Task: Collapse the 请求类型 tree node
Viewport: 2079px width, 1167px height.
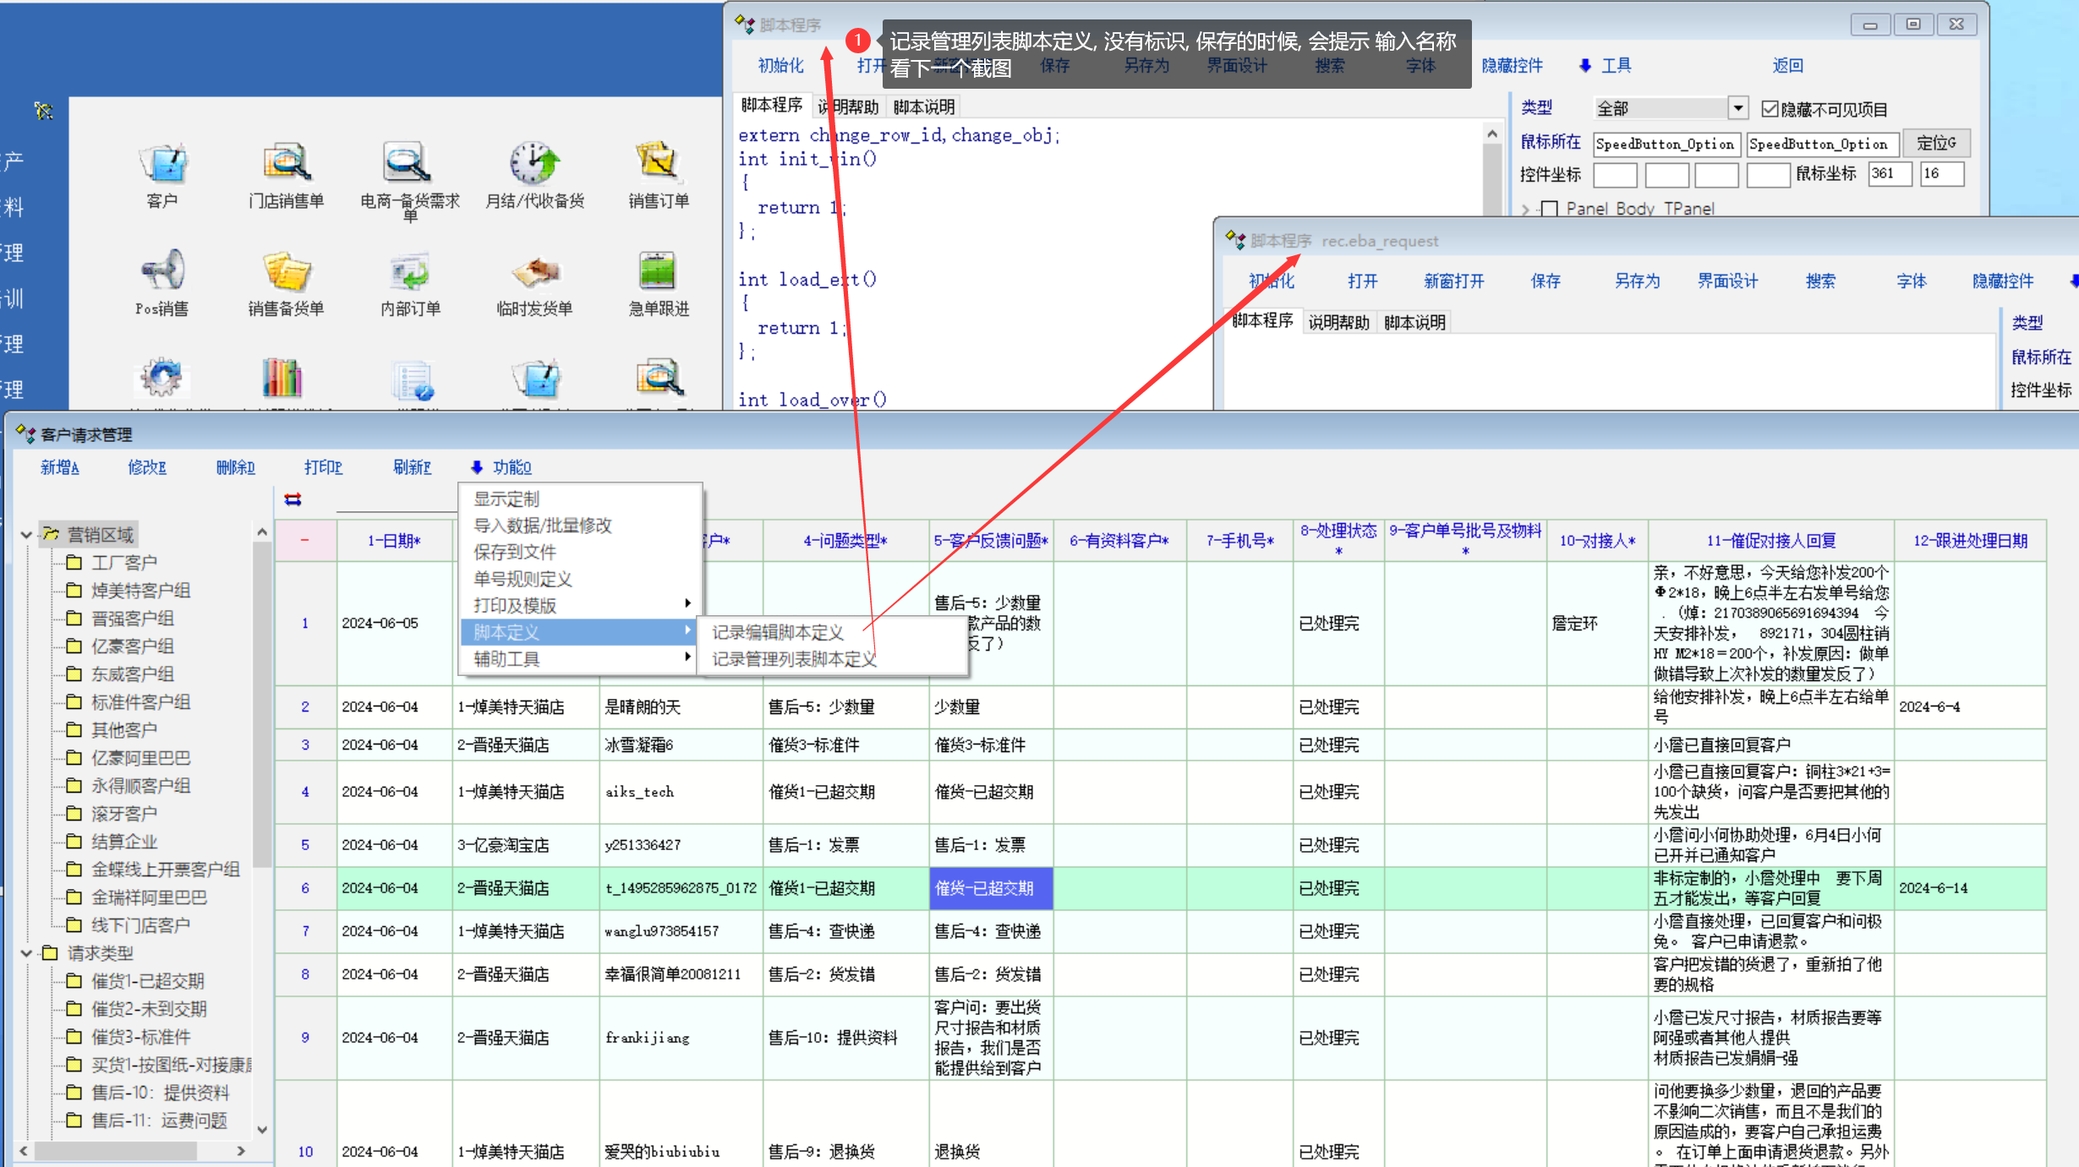Action: click(x=26, y=953)
